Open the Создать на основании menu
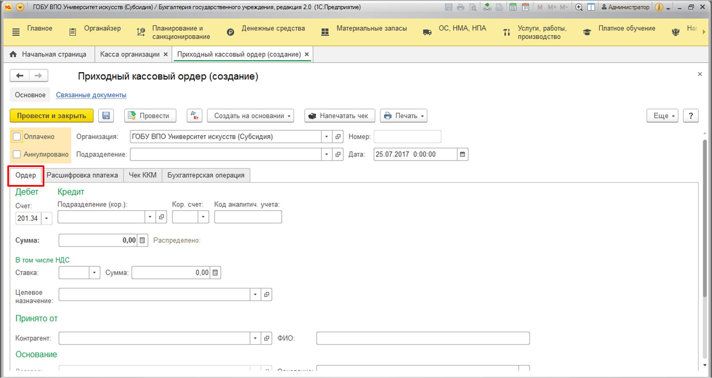712x378 pixels. click(x=250, y=116)
